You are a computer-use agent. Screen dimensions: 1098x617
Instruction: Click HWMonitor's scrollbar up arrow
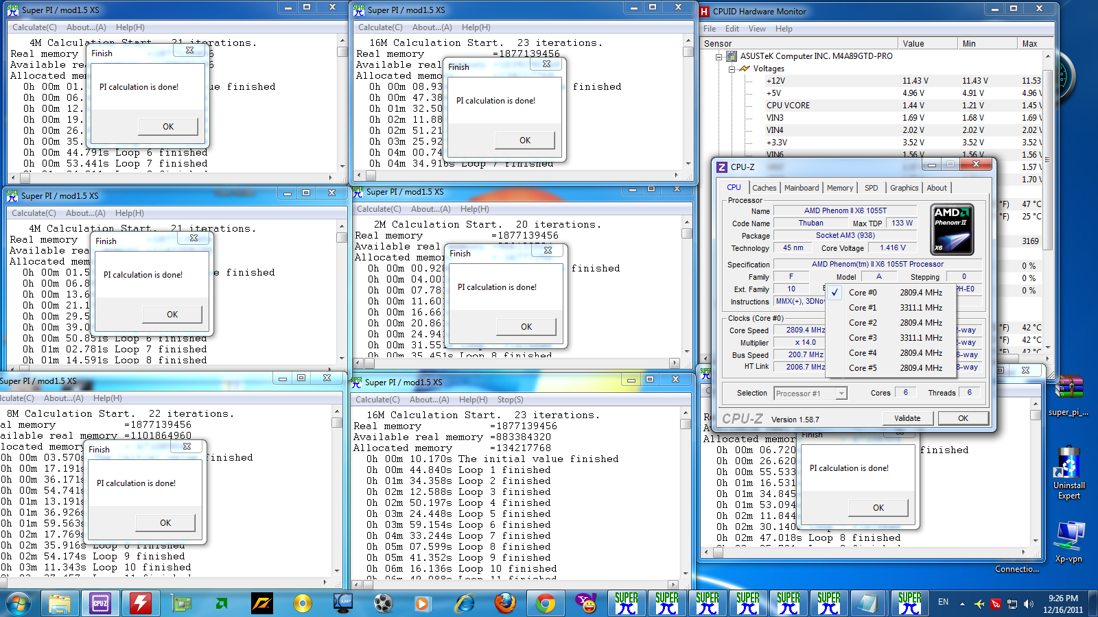(x=1048, y=56)
